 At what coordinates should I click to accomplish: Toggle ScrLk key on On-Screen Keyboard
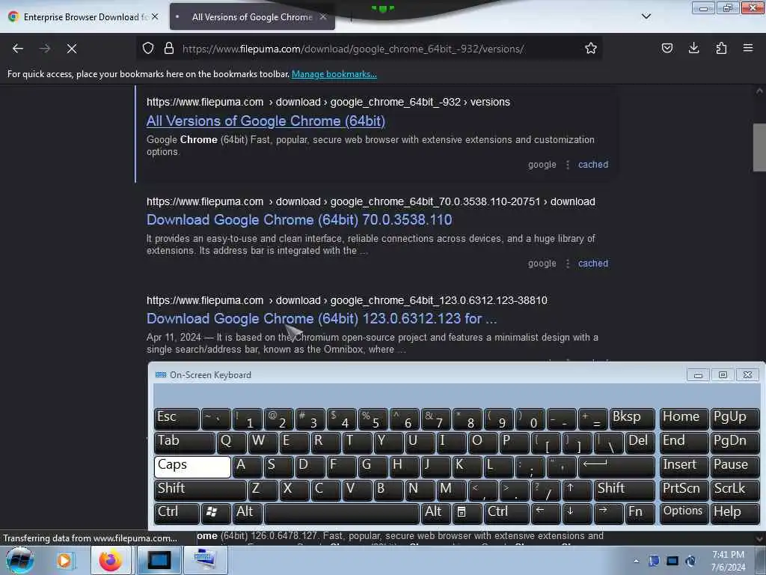click(735, 490)
